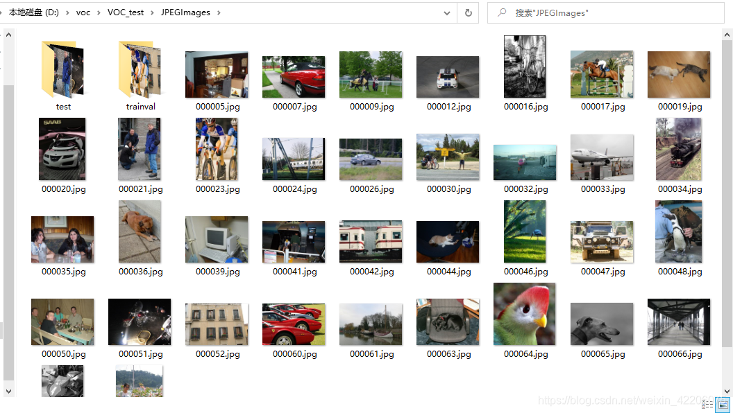This screenshot has height=413, width=733.
Task: Select 000032.jpg airfield thumbnail
Action: click(x=525, y=162)
